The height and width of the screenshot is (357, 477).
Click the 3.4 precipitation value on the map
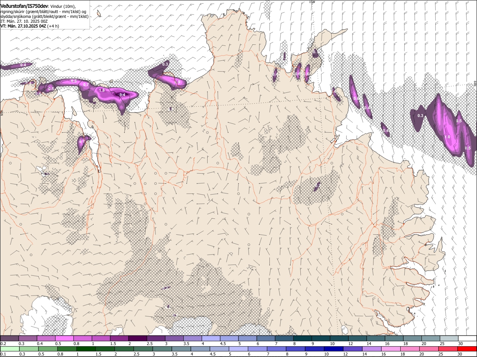[x=122, y=95]
